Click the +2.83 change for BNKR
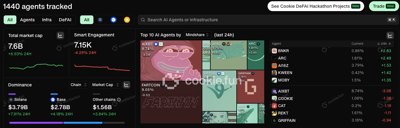This screenshot has width=400, height=128. tap(386, 51)
